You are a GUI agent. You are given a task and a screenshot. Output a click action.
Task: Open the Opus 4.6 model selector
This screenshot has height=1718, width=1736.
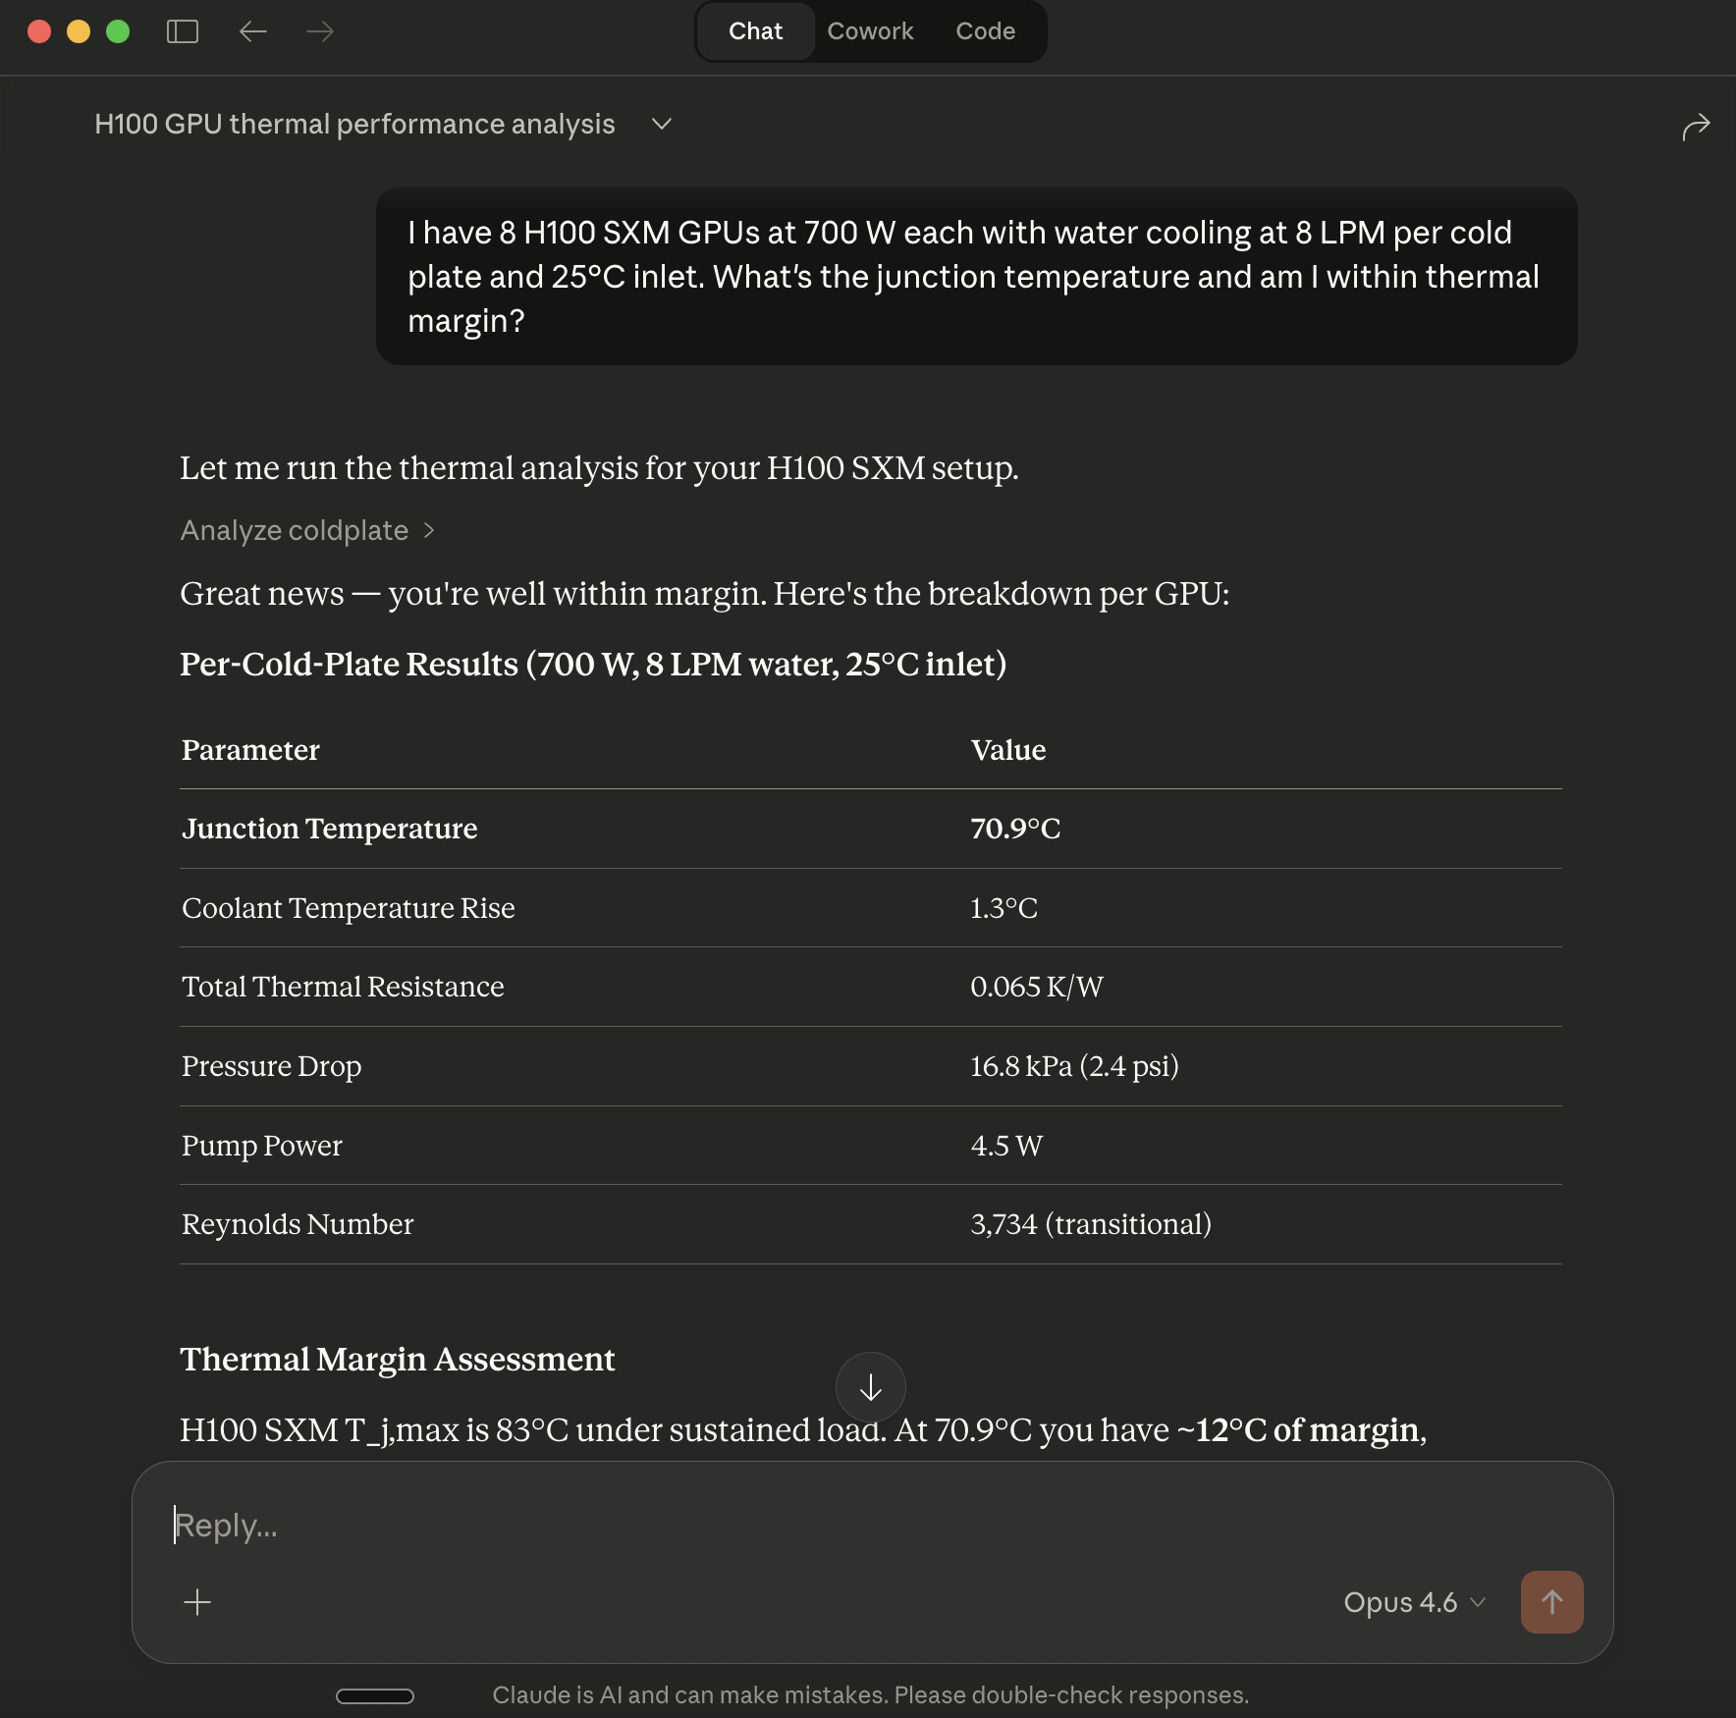(x=1412, y=1602)
